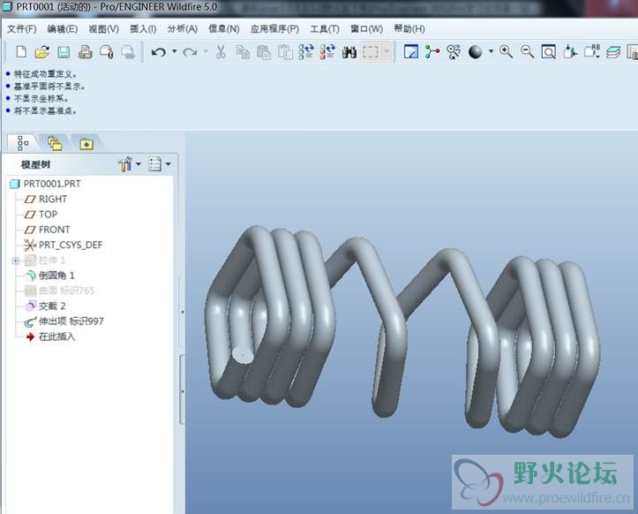Switch to the Model Tree tab
638x514 pixels.
pos(23,143)
